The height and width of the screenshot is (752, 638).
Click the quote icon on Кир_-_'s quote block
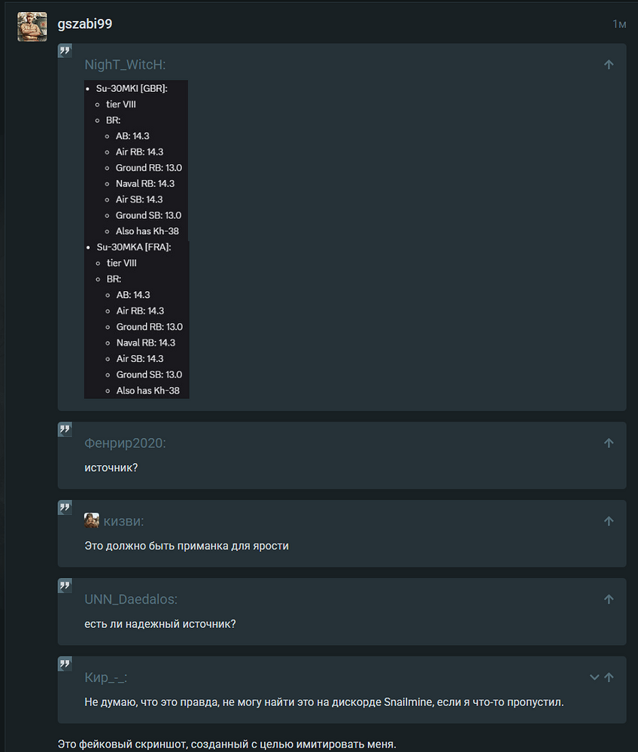click(x=65, y=664)
